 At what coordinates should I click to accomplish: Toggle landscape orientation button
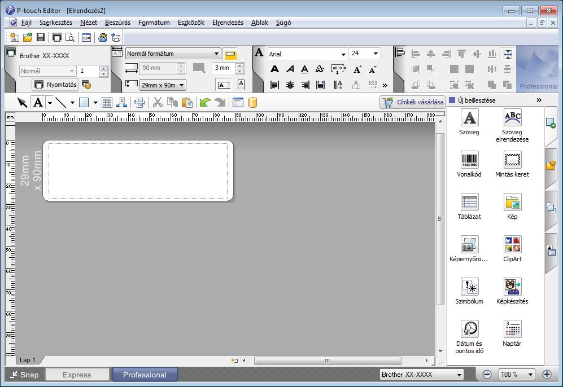click(x=223, y=85)
